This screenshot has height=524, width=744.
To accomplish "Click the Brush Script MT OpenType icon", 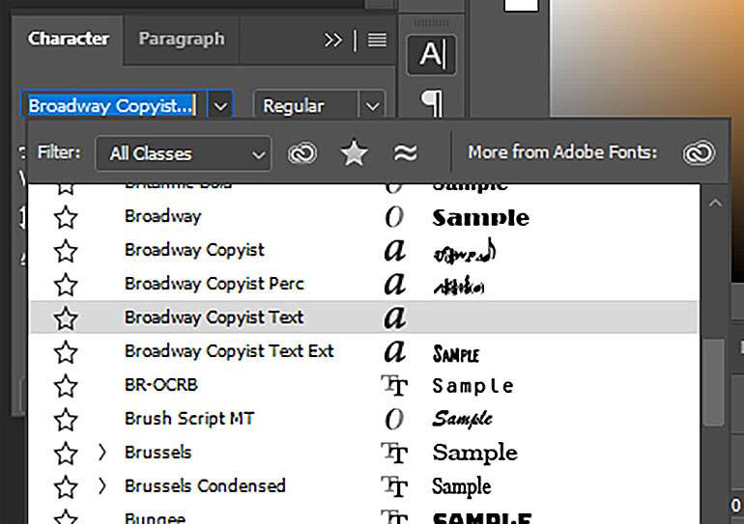I will pyautogui.click(x=394, y=419).
